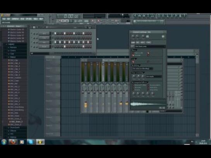Toggle pattern/song mode switch

tap(59, 21)
